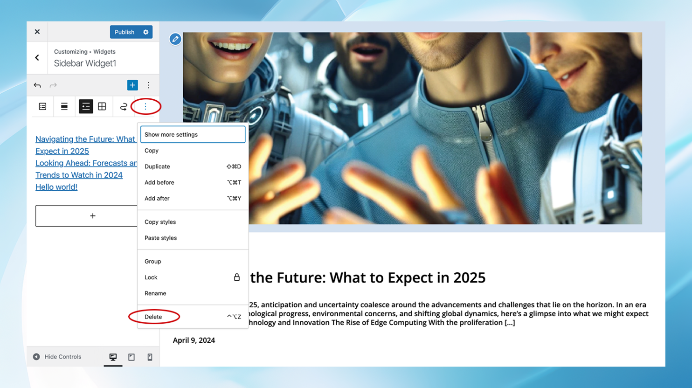
Task: Click the pencil edit icon on the header image
Action: tap(175, 39)
